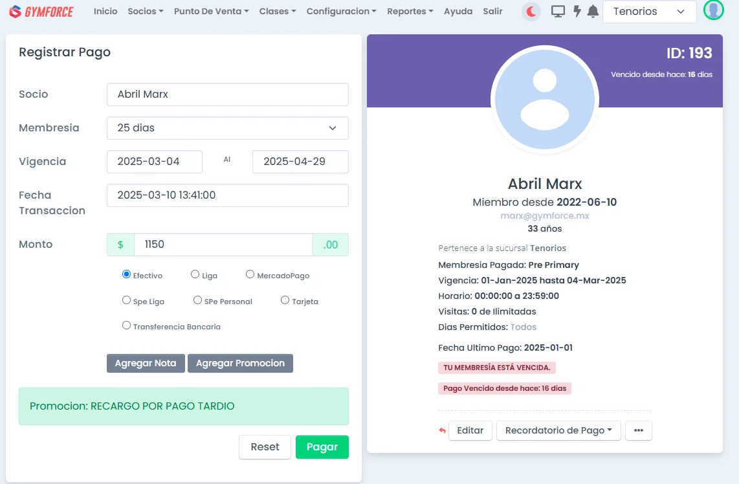Click the lightning bolt icon
This screenshot has height=484, width=739.
tap(577, 12)
